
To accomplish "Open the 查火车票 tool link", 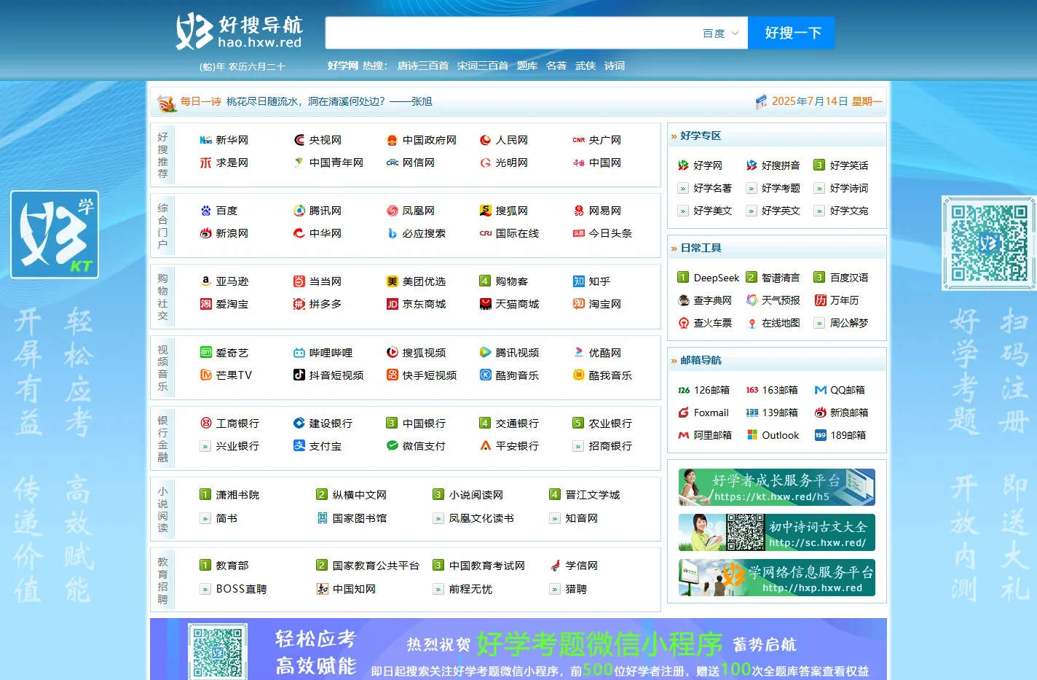I will 713,323.
